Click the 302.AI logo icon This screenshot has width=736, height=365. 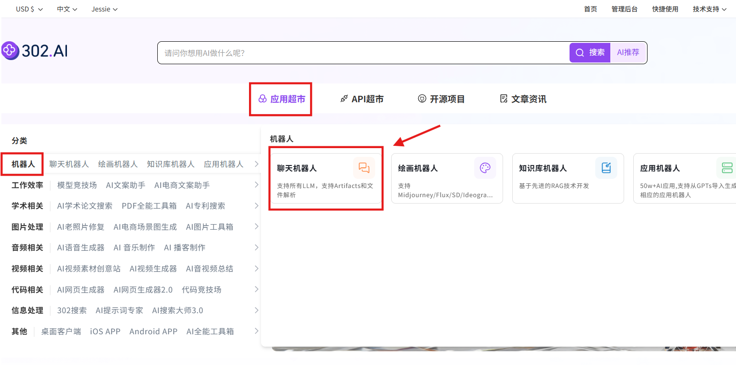coord(10,50)
